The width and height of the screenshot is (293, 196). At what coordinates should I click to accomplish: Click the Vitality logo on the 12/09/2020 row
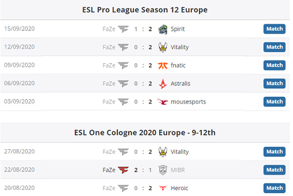[163, 47]
